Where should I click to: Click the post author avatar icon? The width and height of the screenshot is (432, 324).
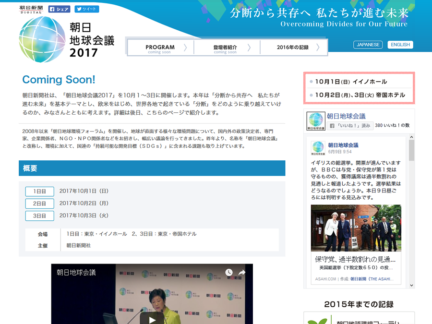(x=318, y=148)
